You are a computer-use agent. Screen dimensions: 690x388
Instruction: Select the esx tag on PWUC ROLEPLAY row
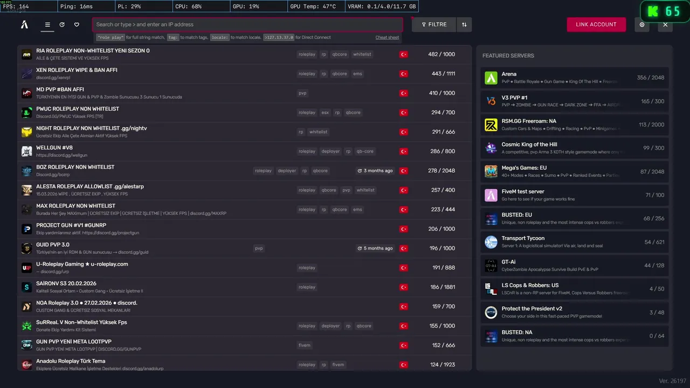pos(325,113)
